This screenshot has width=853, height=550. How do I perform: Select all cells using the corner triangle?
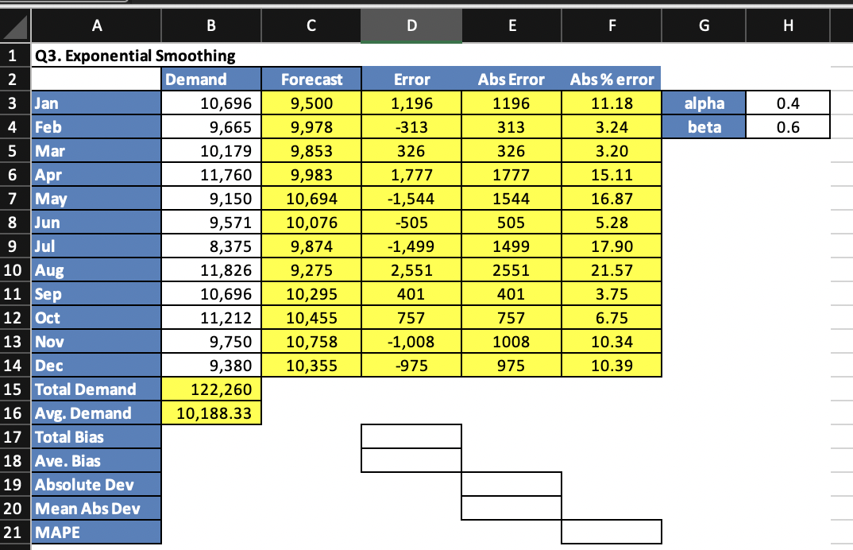(14, 25)
